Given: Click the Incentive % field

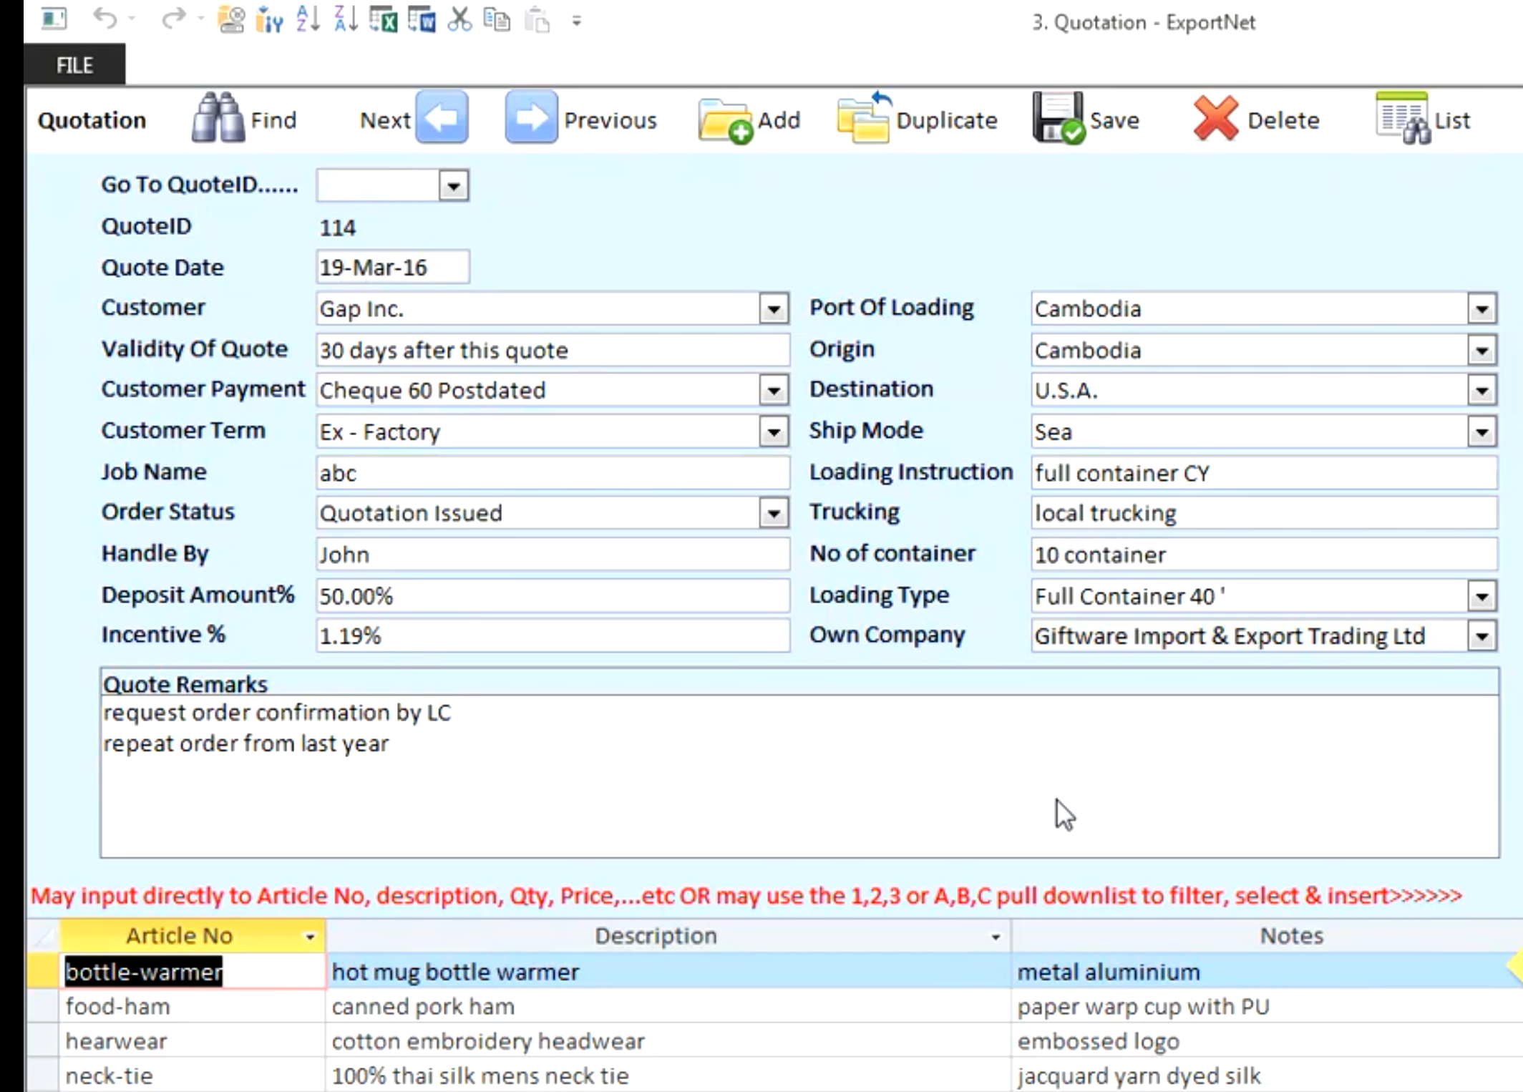Looking at the screenshot, I should [553, 636].
